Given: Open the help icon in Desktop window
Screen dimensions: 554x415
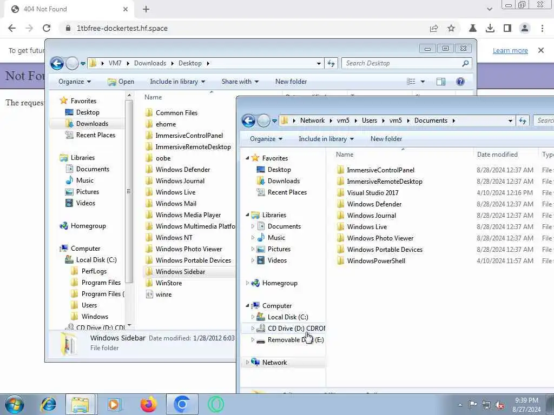Looking at the screenshot, I should pyautogui.click(x=460, y=82).
